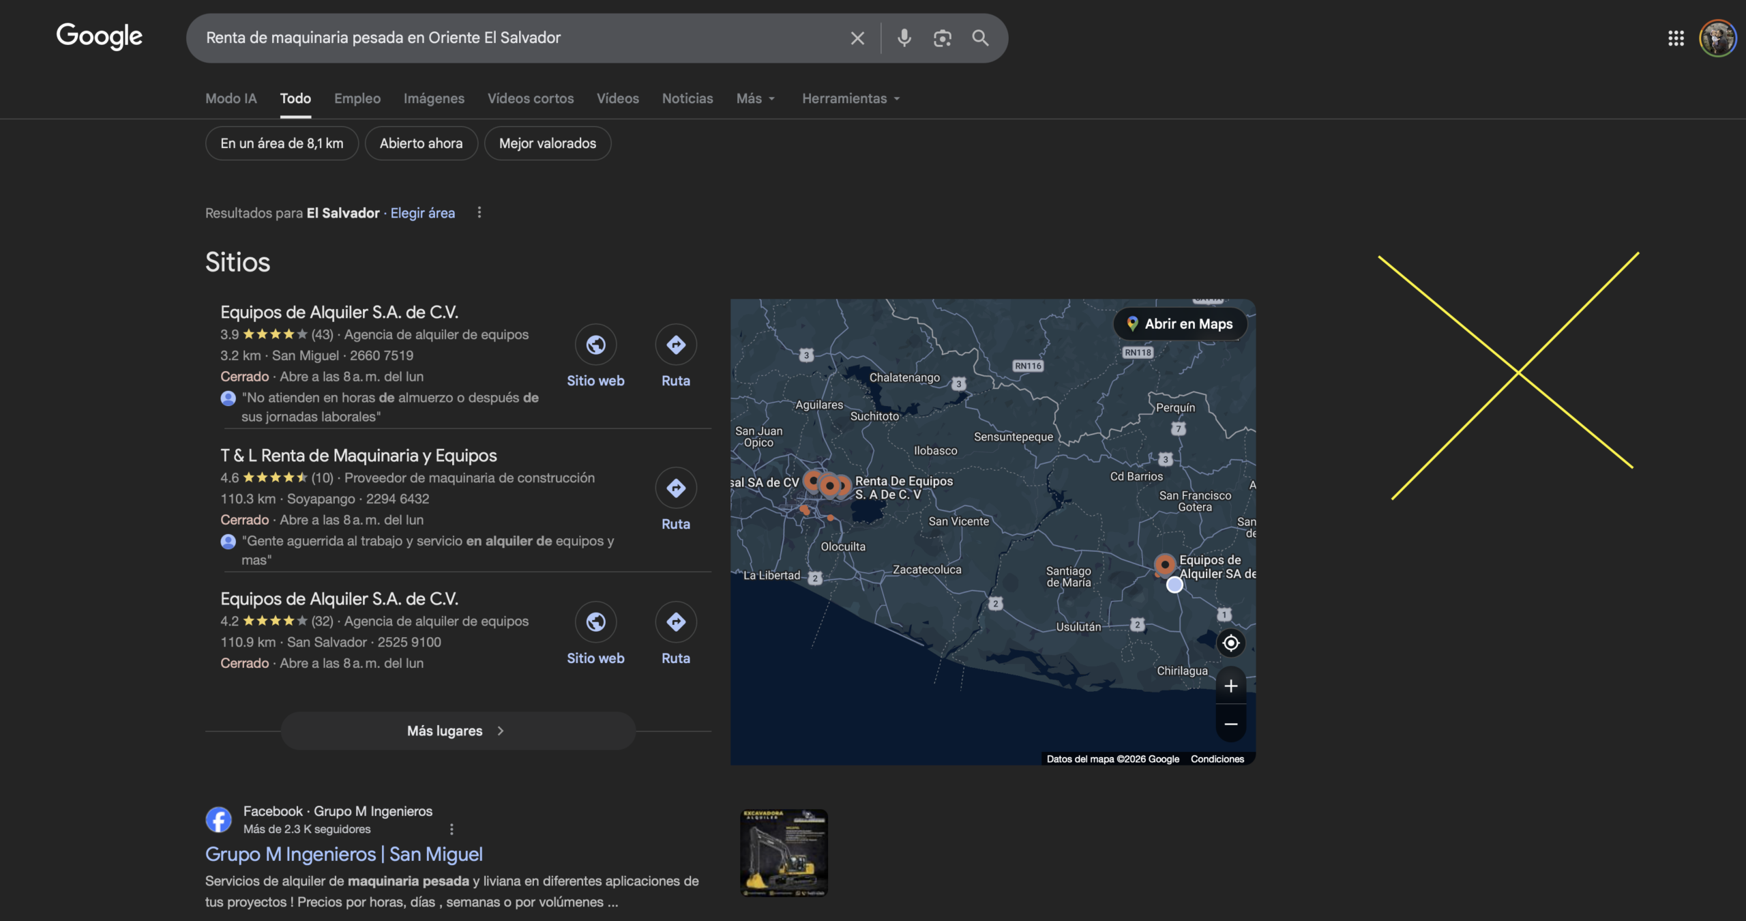Image resolution: width=1746 pixels, height=921 pixels.
Task: Switch to the Modo IA tab
Action: coord(231,98)
